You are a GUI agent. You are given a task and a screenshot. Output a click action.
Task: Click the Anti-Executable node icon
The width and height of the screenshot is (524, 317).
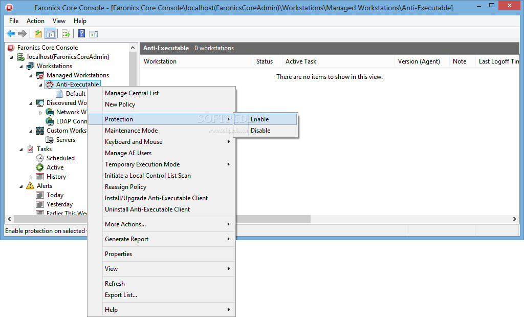click(50, 84)
